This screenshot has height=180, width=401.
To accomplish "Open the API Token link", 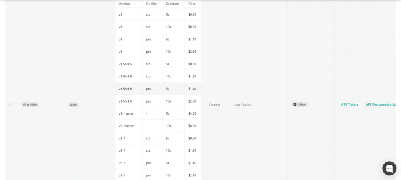I will pos(349,104).
